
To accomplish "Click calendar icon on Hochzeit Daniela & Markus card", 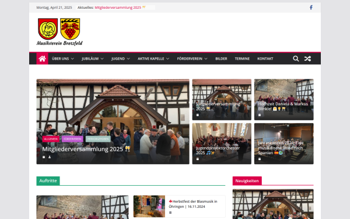I will (x=260, y=115).
